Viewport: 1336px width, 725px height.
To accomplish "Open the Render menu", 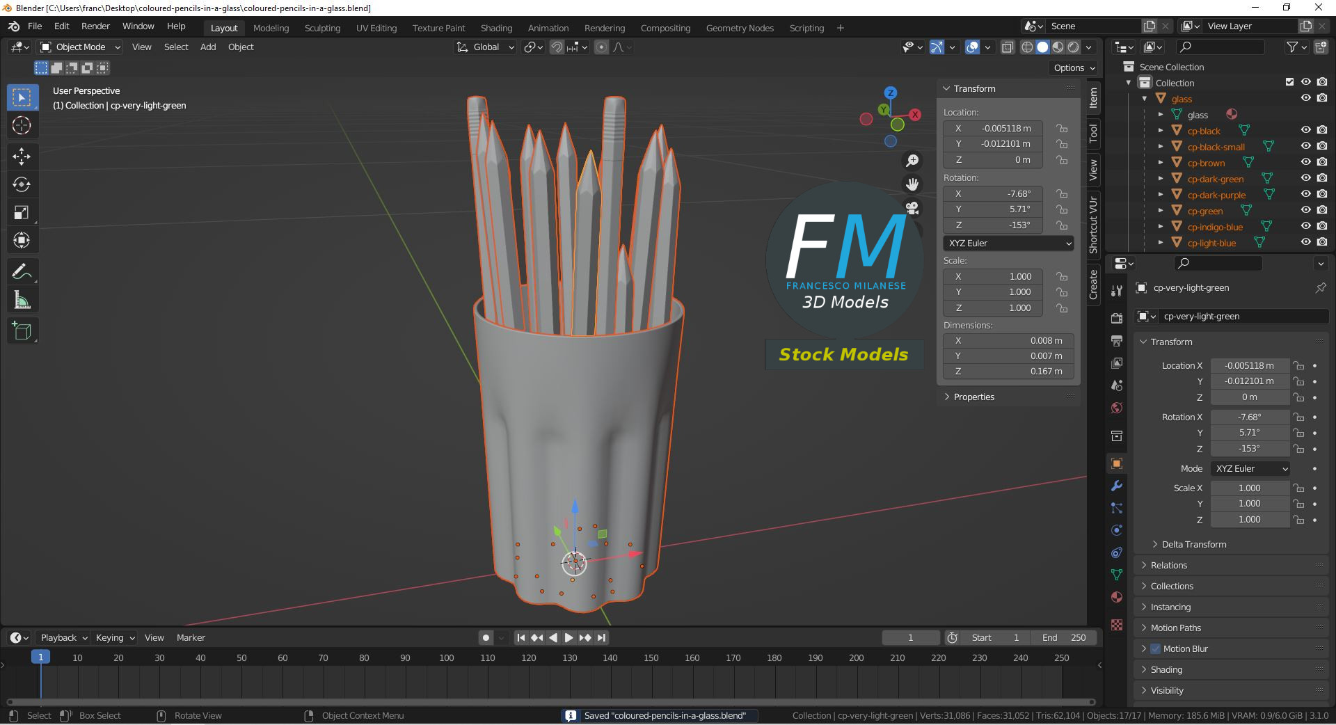I will pos(95,26).
